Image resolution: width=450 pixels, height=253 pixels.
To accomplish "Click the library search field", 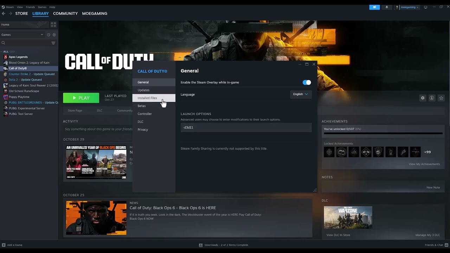I will (26, 43).
